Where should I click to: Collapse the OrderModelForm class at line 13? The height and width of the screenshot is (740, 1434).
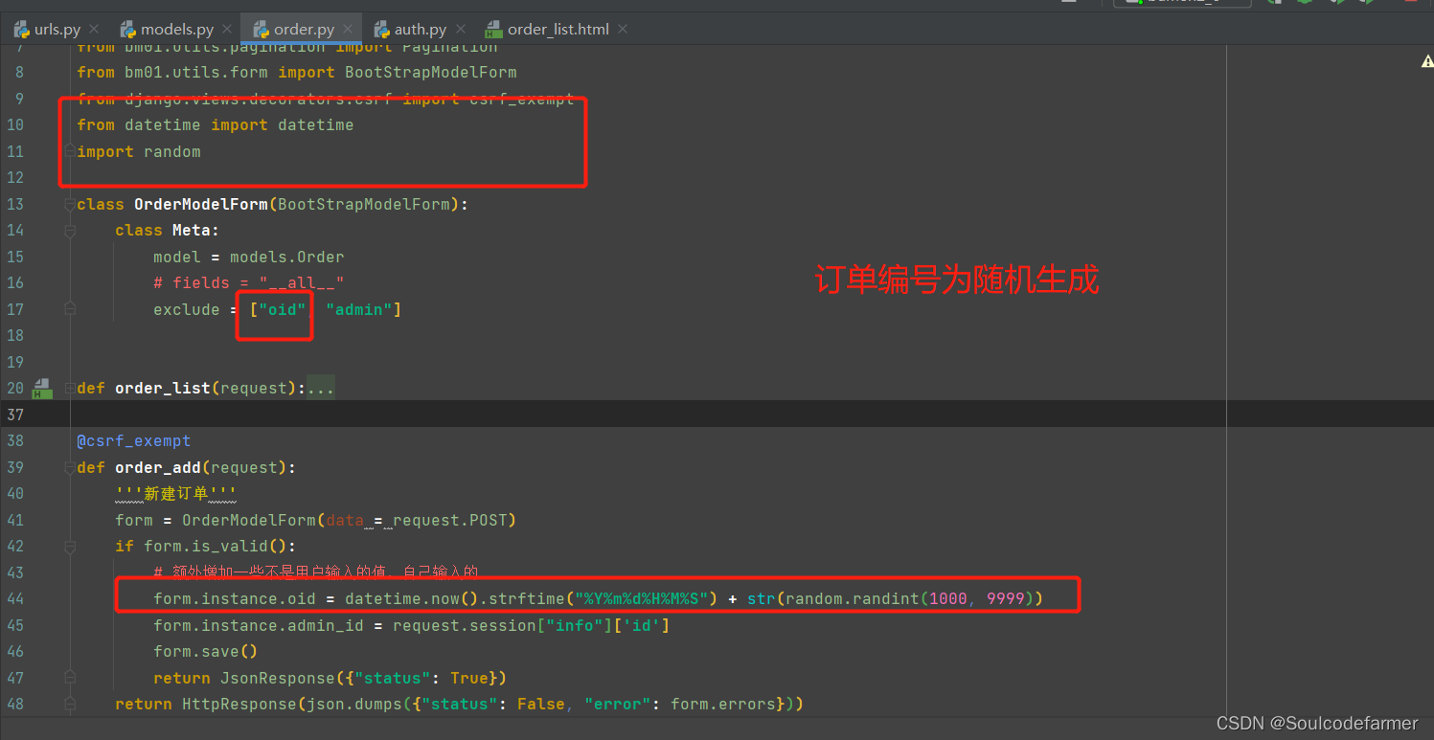pyautogui.click(x=70, y=204)
